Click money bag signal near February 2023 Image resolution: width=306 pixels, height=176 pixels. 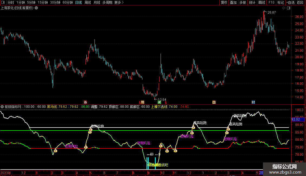pyautogui.click(x=56, y=151)
